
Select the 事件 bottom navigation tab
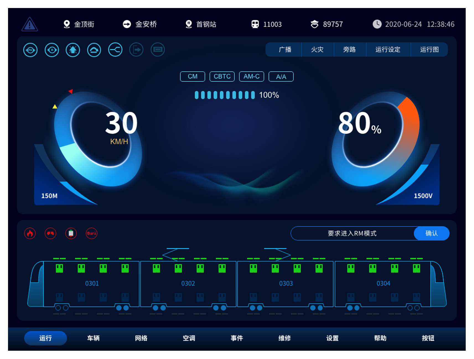point(237,338)
